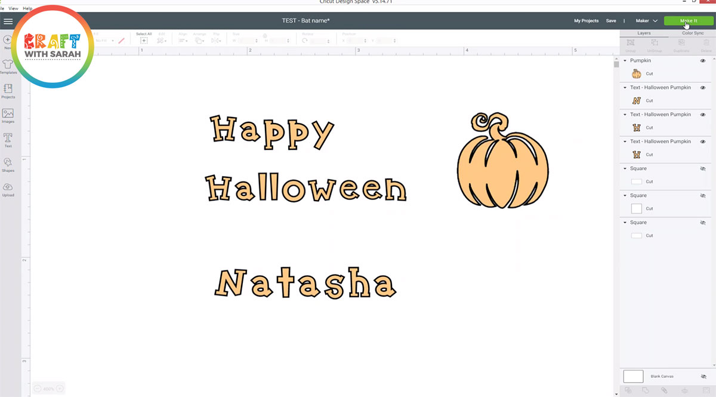Open the Arrange dropdown
716x397 pixels.
pyautogui.click(x=199, y=41)
